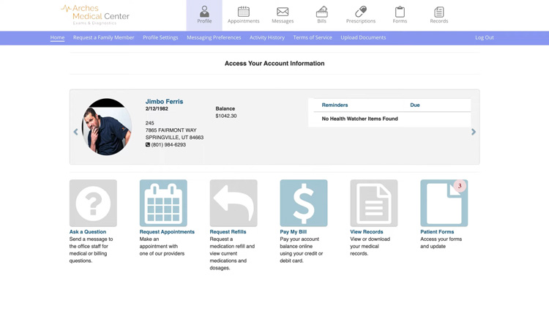Screen dimensions: 549x309
Task: Go to Home in the purple menu
Action: [x=57, y=37]
